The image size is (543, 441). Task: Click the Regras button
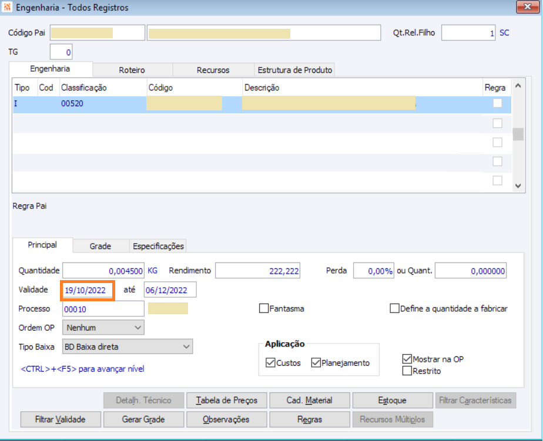(x=309, y=419)
